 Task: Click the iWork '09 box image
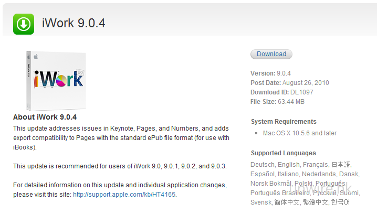[56, 80]
